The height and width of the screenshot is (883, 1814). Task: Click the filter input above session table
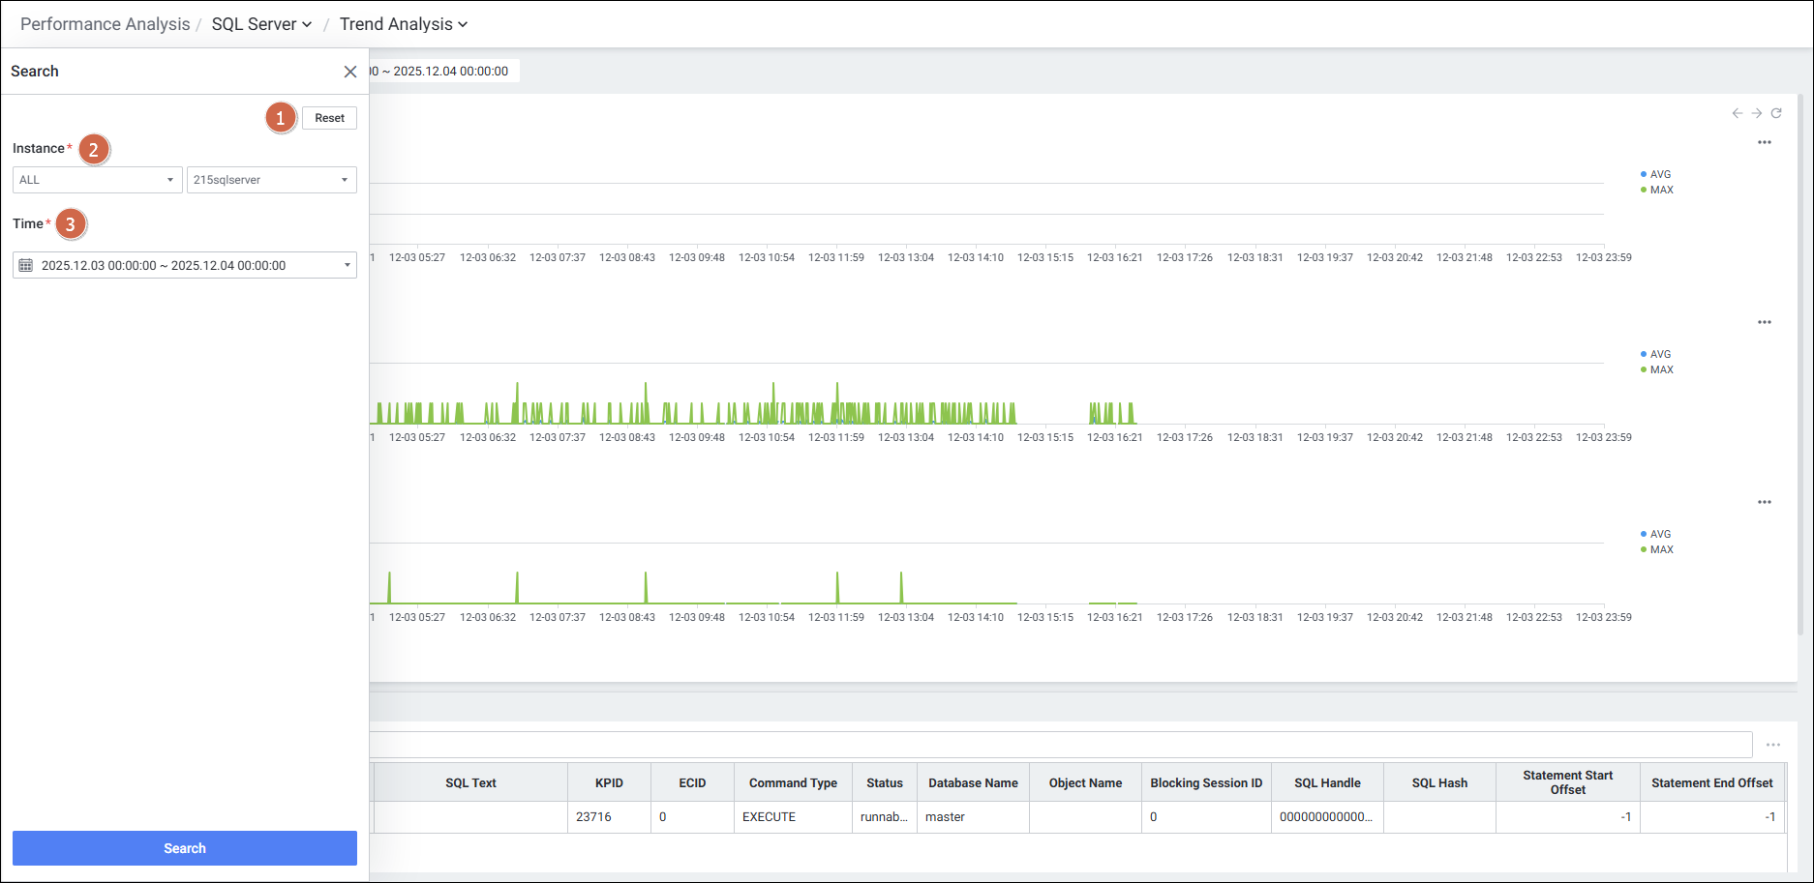tap(1061, 745)
